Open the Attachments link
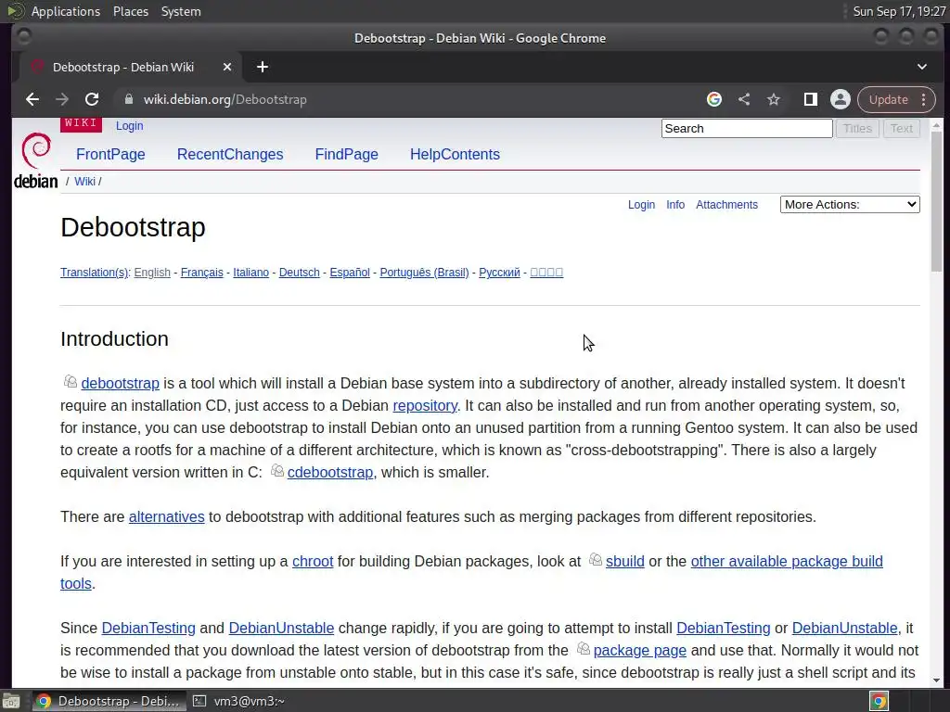This screenshot has height=712, width=950. coord(726,205)
